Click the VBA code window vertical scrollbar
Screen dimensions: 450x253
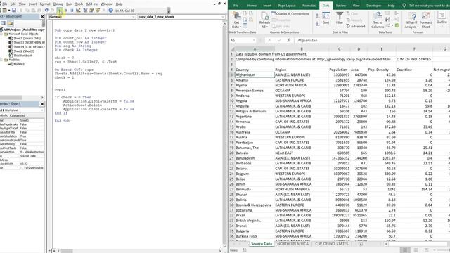pos(224,135)
